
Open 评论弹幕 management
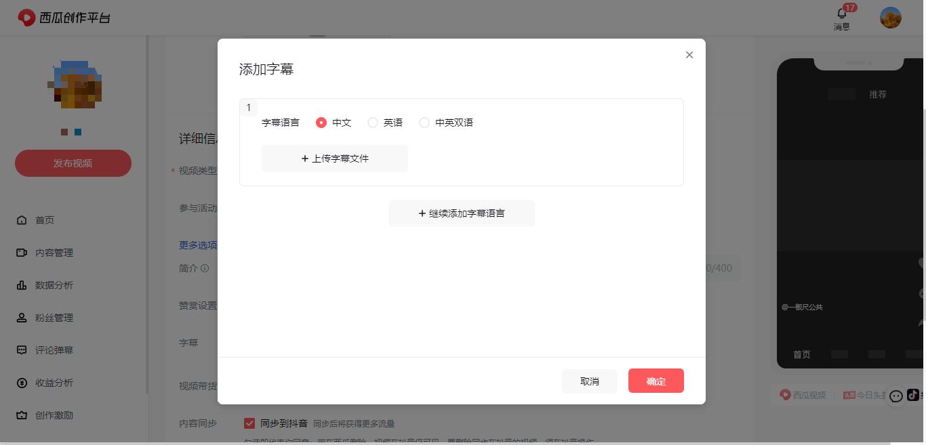[54, 349]
